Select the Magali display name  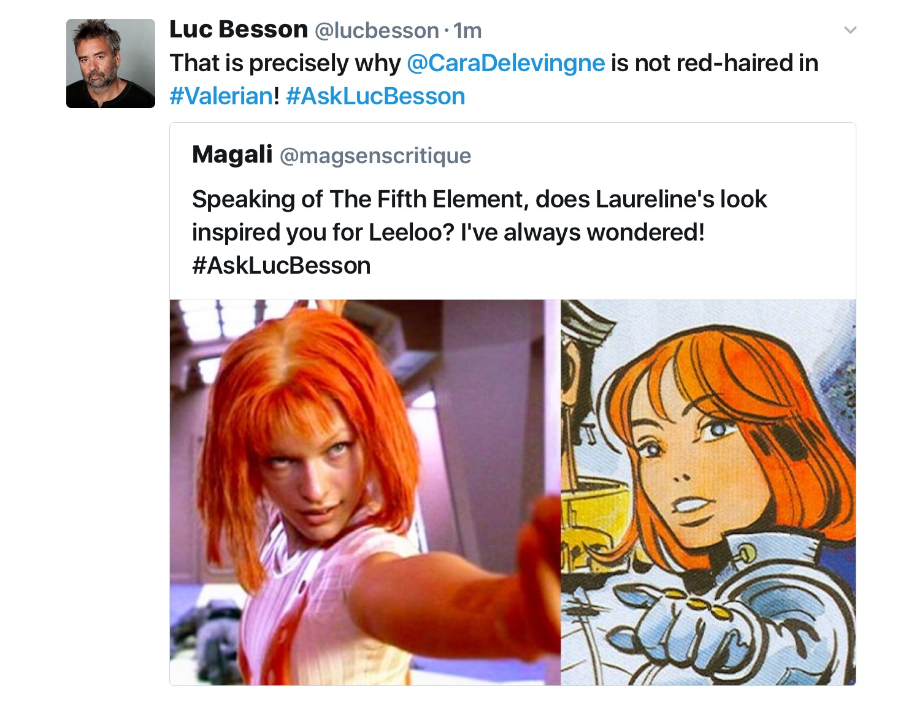tap(232, 155)
